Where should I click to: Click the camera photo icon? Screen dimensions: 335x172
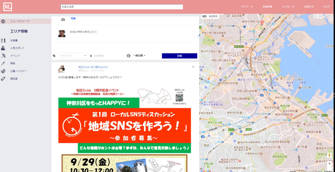click(x=63, y=20)
